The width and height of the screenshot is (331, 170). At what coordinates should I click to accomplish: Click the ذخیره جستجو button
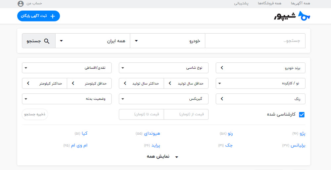coord(35,114)
